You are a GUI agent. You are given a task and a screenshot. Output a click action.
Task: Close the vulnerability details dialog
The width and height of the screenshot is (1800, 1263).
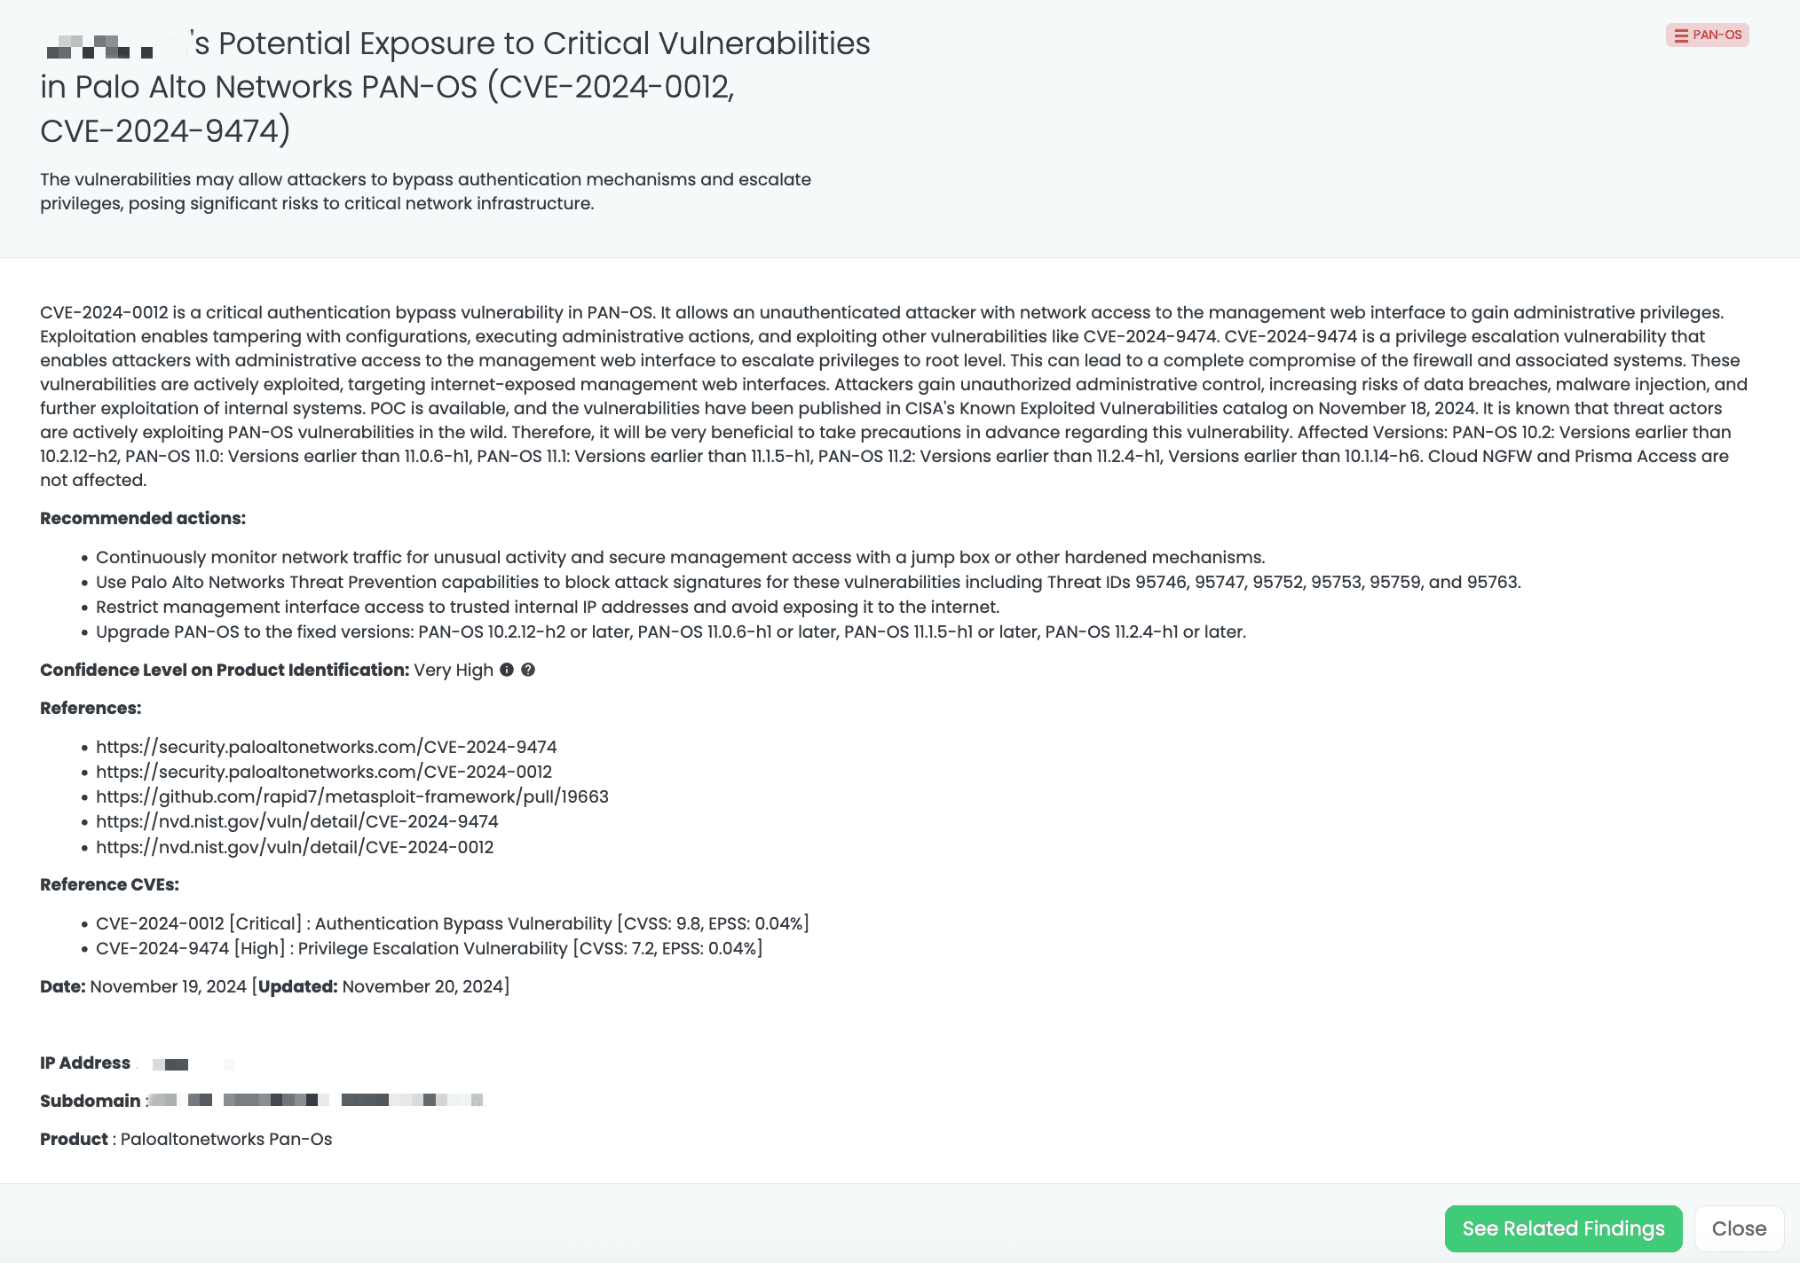pos(1739,1228)
